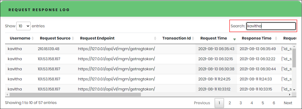Screen dimensions: 302x109
Task: Click vertical scrollbar down arrow
Action: (294, 90)
